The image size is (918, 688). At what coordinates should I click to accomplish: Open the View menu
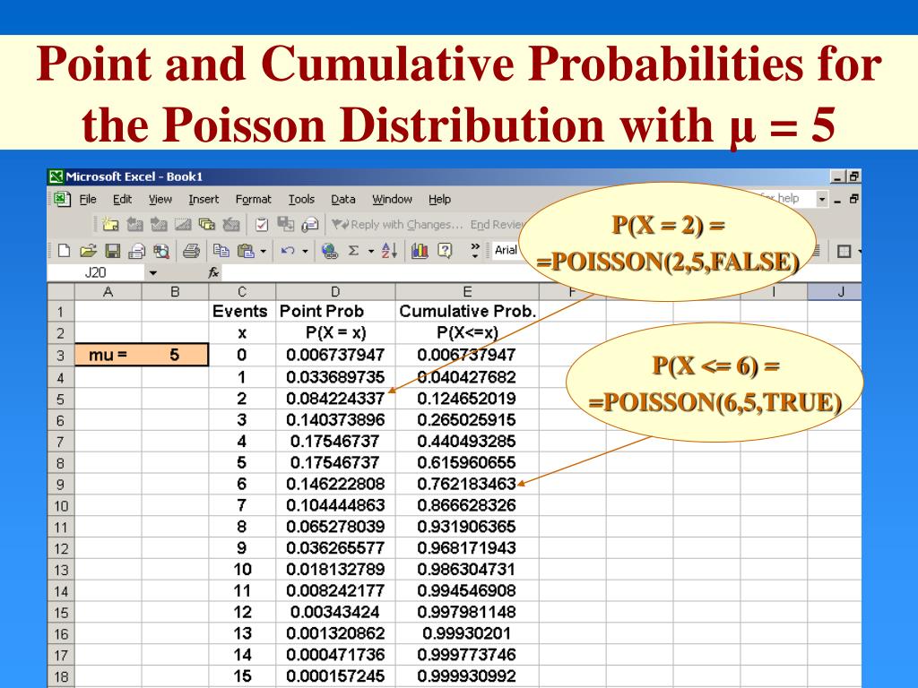pos(160,200)
